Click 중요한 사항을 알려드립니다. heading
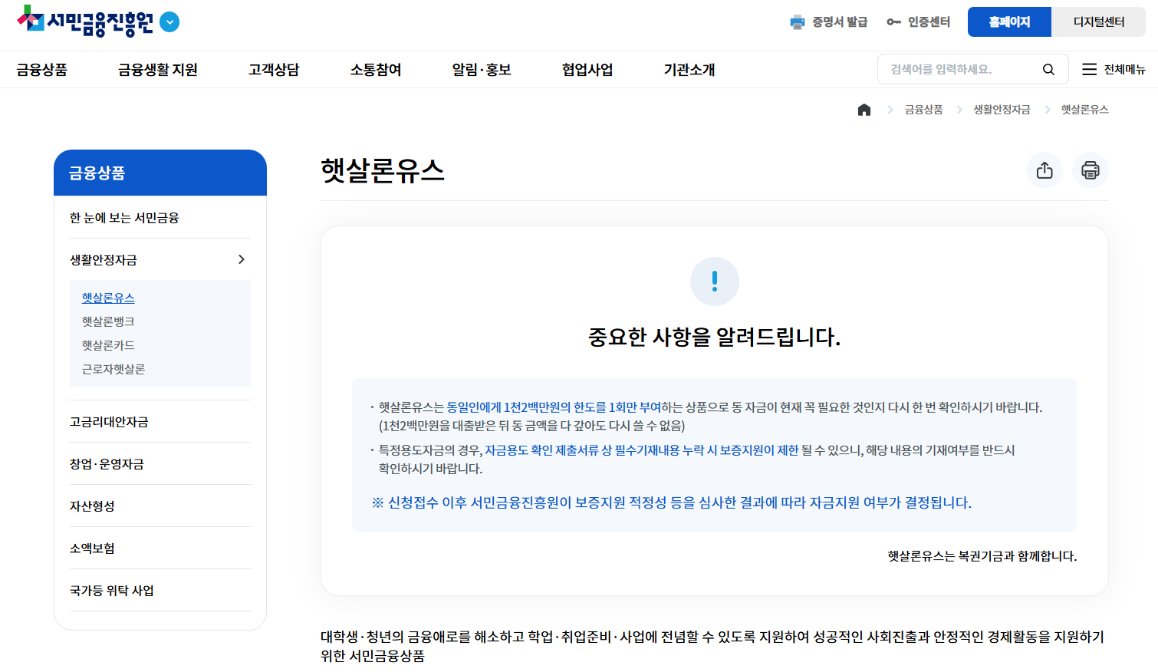 pyautogui.click(x=715, y=337)
